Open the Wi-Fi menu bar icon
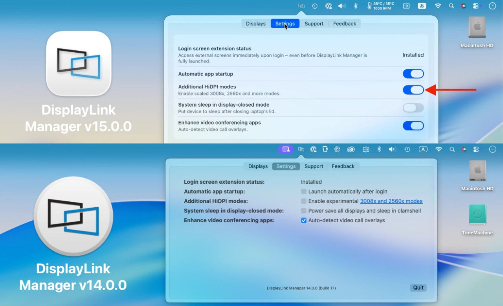503x306 pixels. [438, 6]
